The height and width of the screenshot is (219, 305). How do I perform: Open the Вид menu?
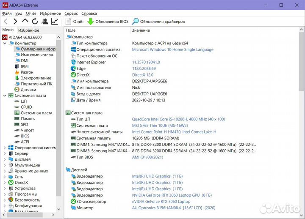click(19, 14)
